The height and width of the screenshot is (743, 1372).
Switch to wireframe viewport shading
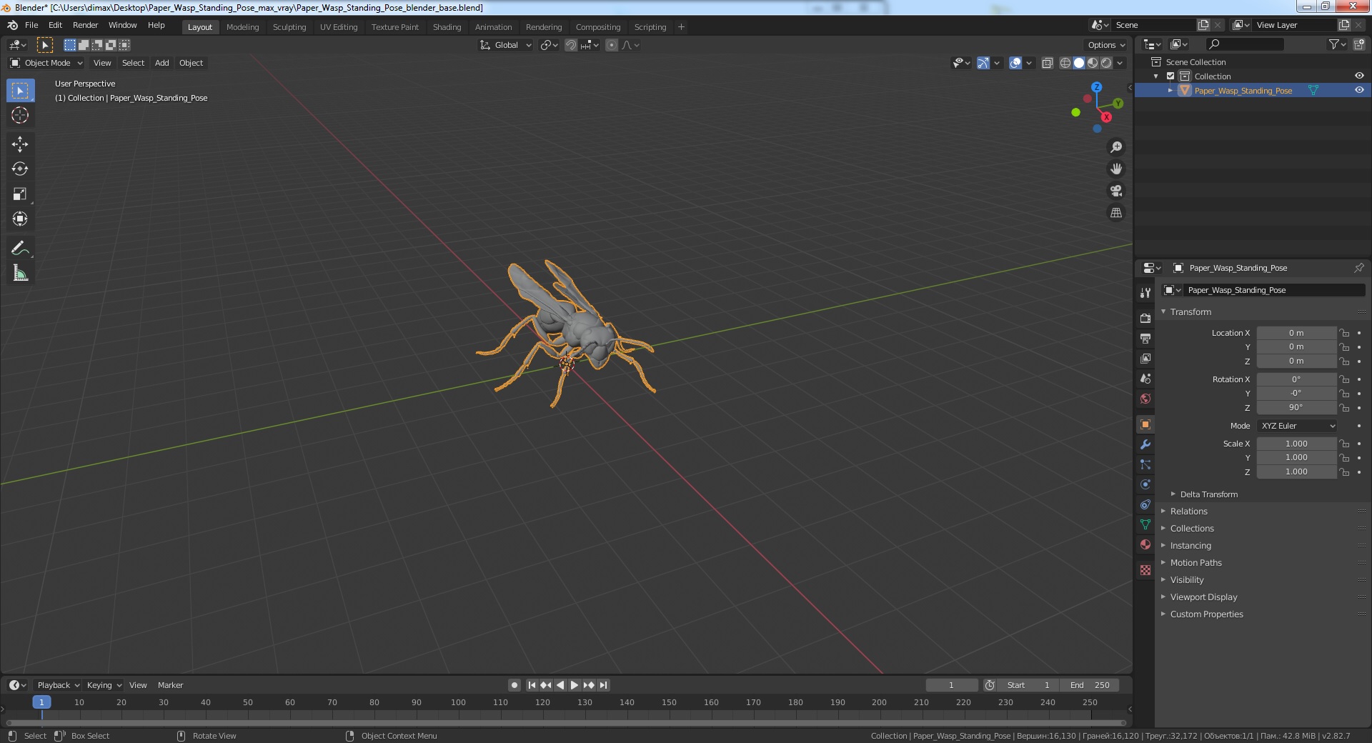pyautogui.click(x=1065, y=63)
